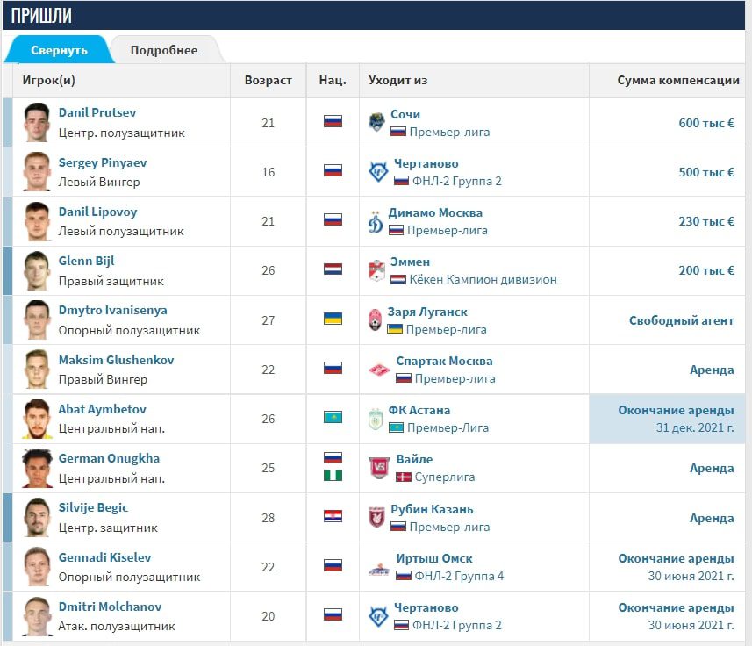Click the FK Astana club crest
Screen dimensions: 752x646
376,419
